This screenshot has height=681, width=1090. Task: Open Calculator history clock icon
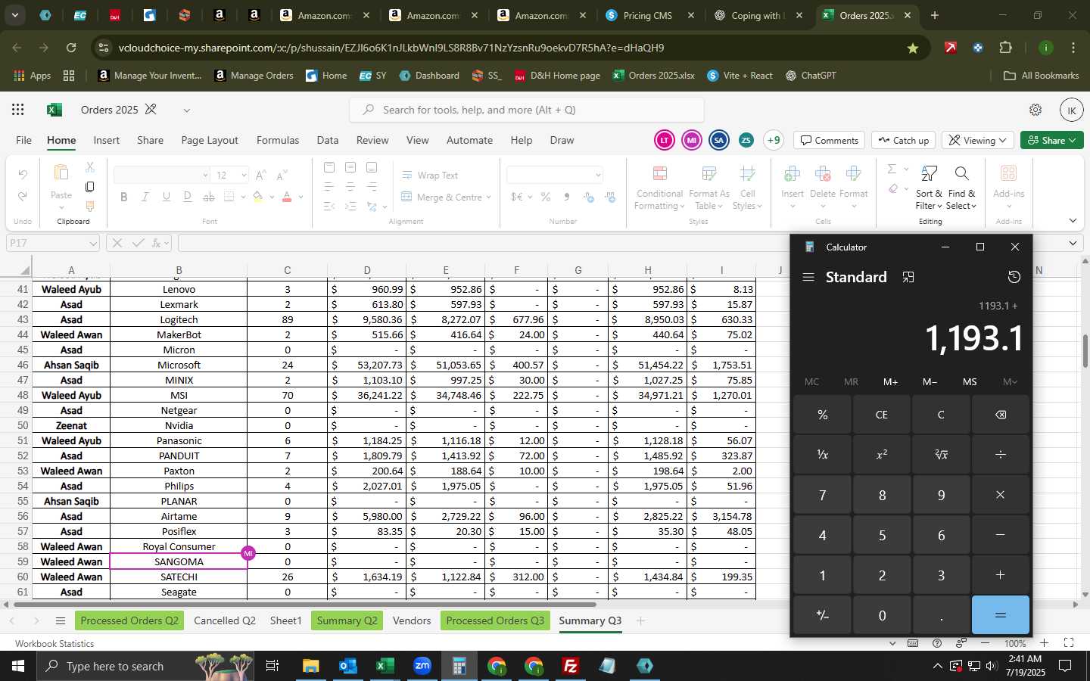1014,278
